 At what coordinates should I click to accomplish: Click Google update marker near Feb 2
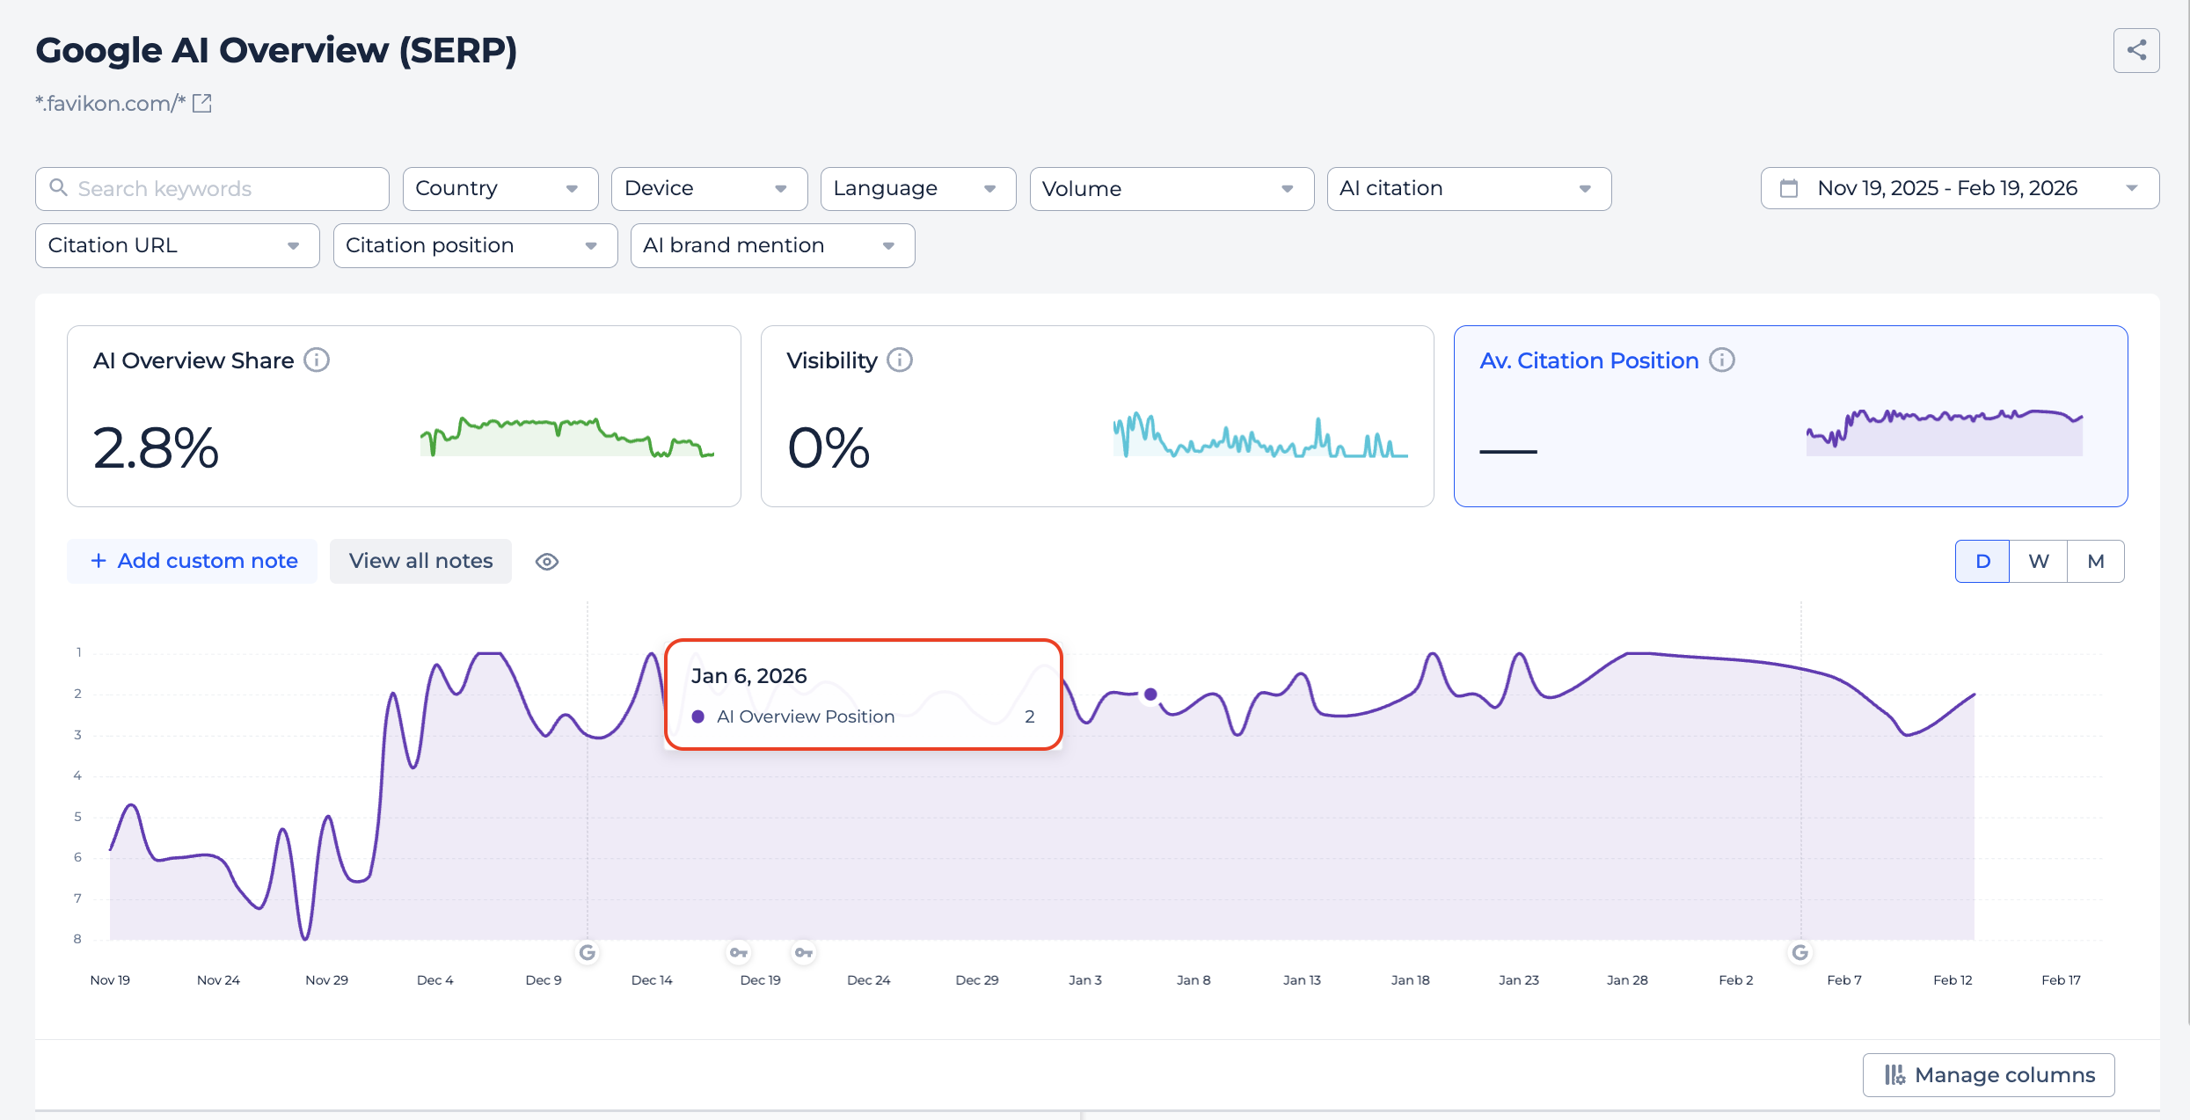click(1800, 953)
